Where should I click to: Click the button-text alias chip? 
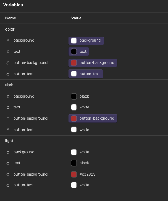[x=86, y=74]
